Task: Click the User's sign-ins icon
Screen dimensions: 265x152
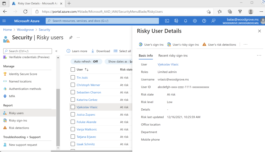Action: (141, 44)
